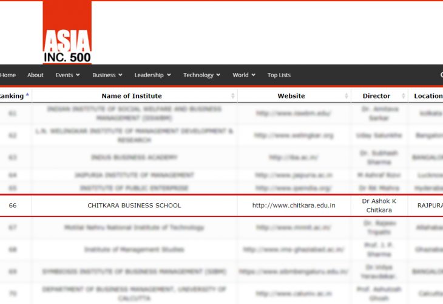Click sort arrows in Website column header
Screen dimensions: 443x304
(x=347, y=96)
